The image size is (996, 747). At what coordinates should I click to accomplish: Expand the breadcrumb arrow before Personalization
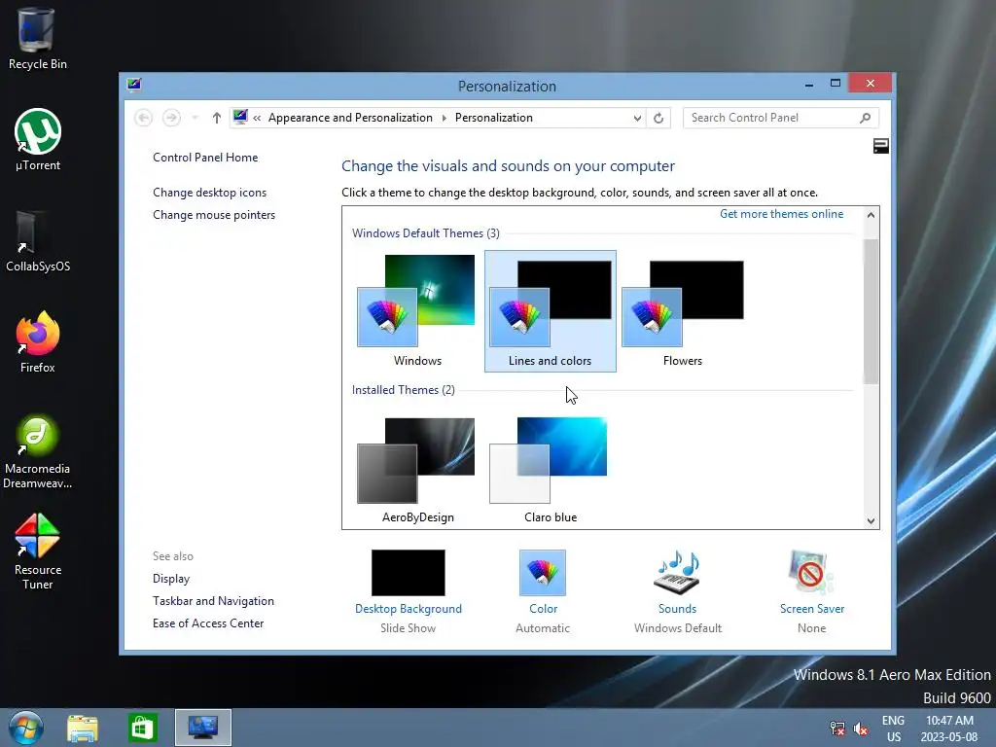[x=444, y=118]
